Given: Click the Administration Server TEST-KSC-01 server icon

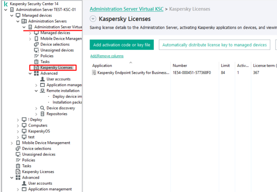Looking at the screenshot, I should point(12,10).
